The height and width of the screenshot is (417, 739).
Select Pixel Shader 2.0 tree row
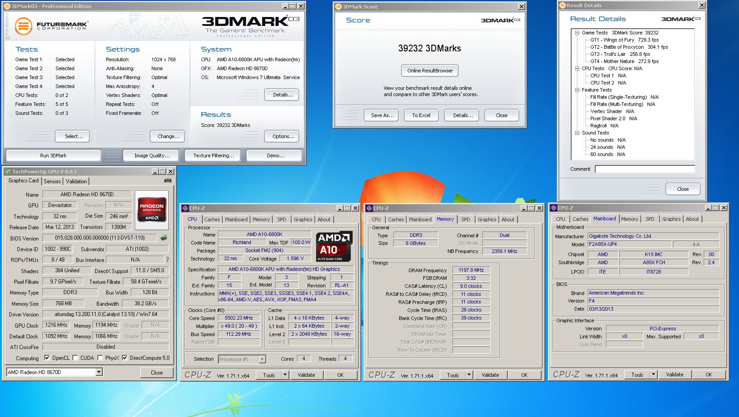coord(614,118)
